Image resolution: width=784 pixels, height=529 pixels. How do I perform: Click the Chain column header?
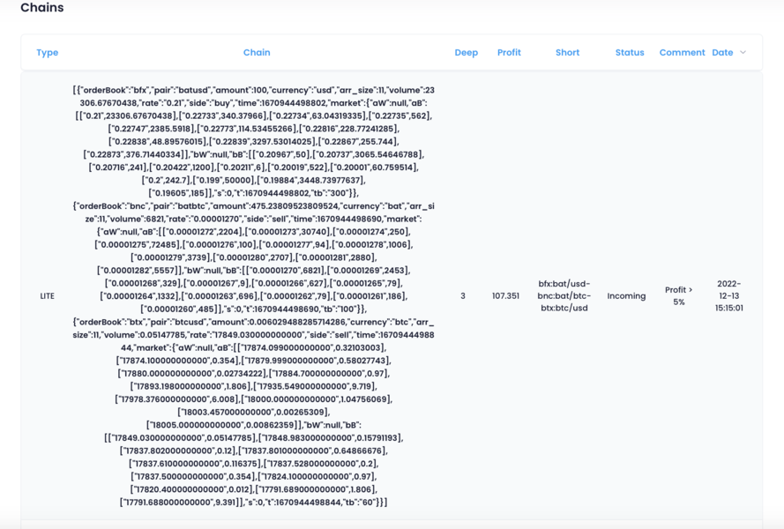(257, 53)
